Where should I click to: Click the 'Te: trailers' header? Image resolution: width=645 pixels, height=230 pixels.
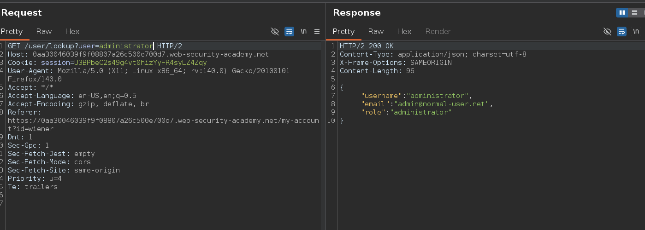point(33,187)
